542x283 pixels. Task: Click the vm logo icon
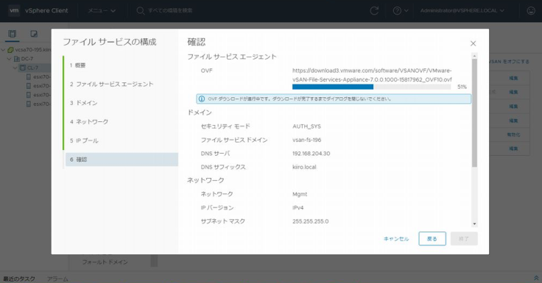tap(14, 10)
